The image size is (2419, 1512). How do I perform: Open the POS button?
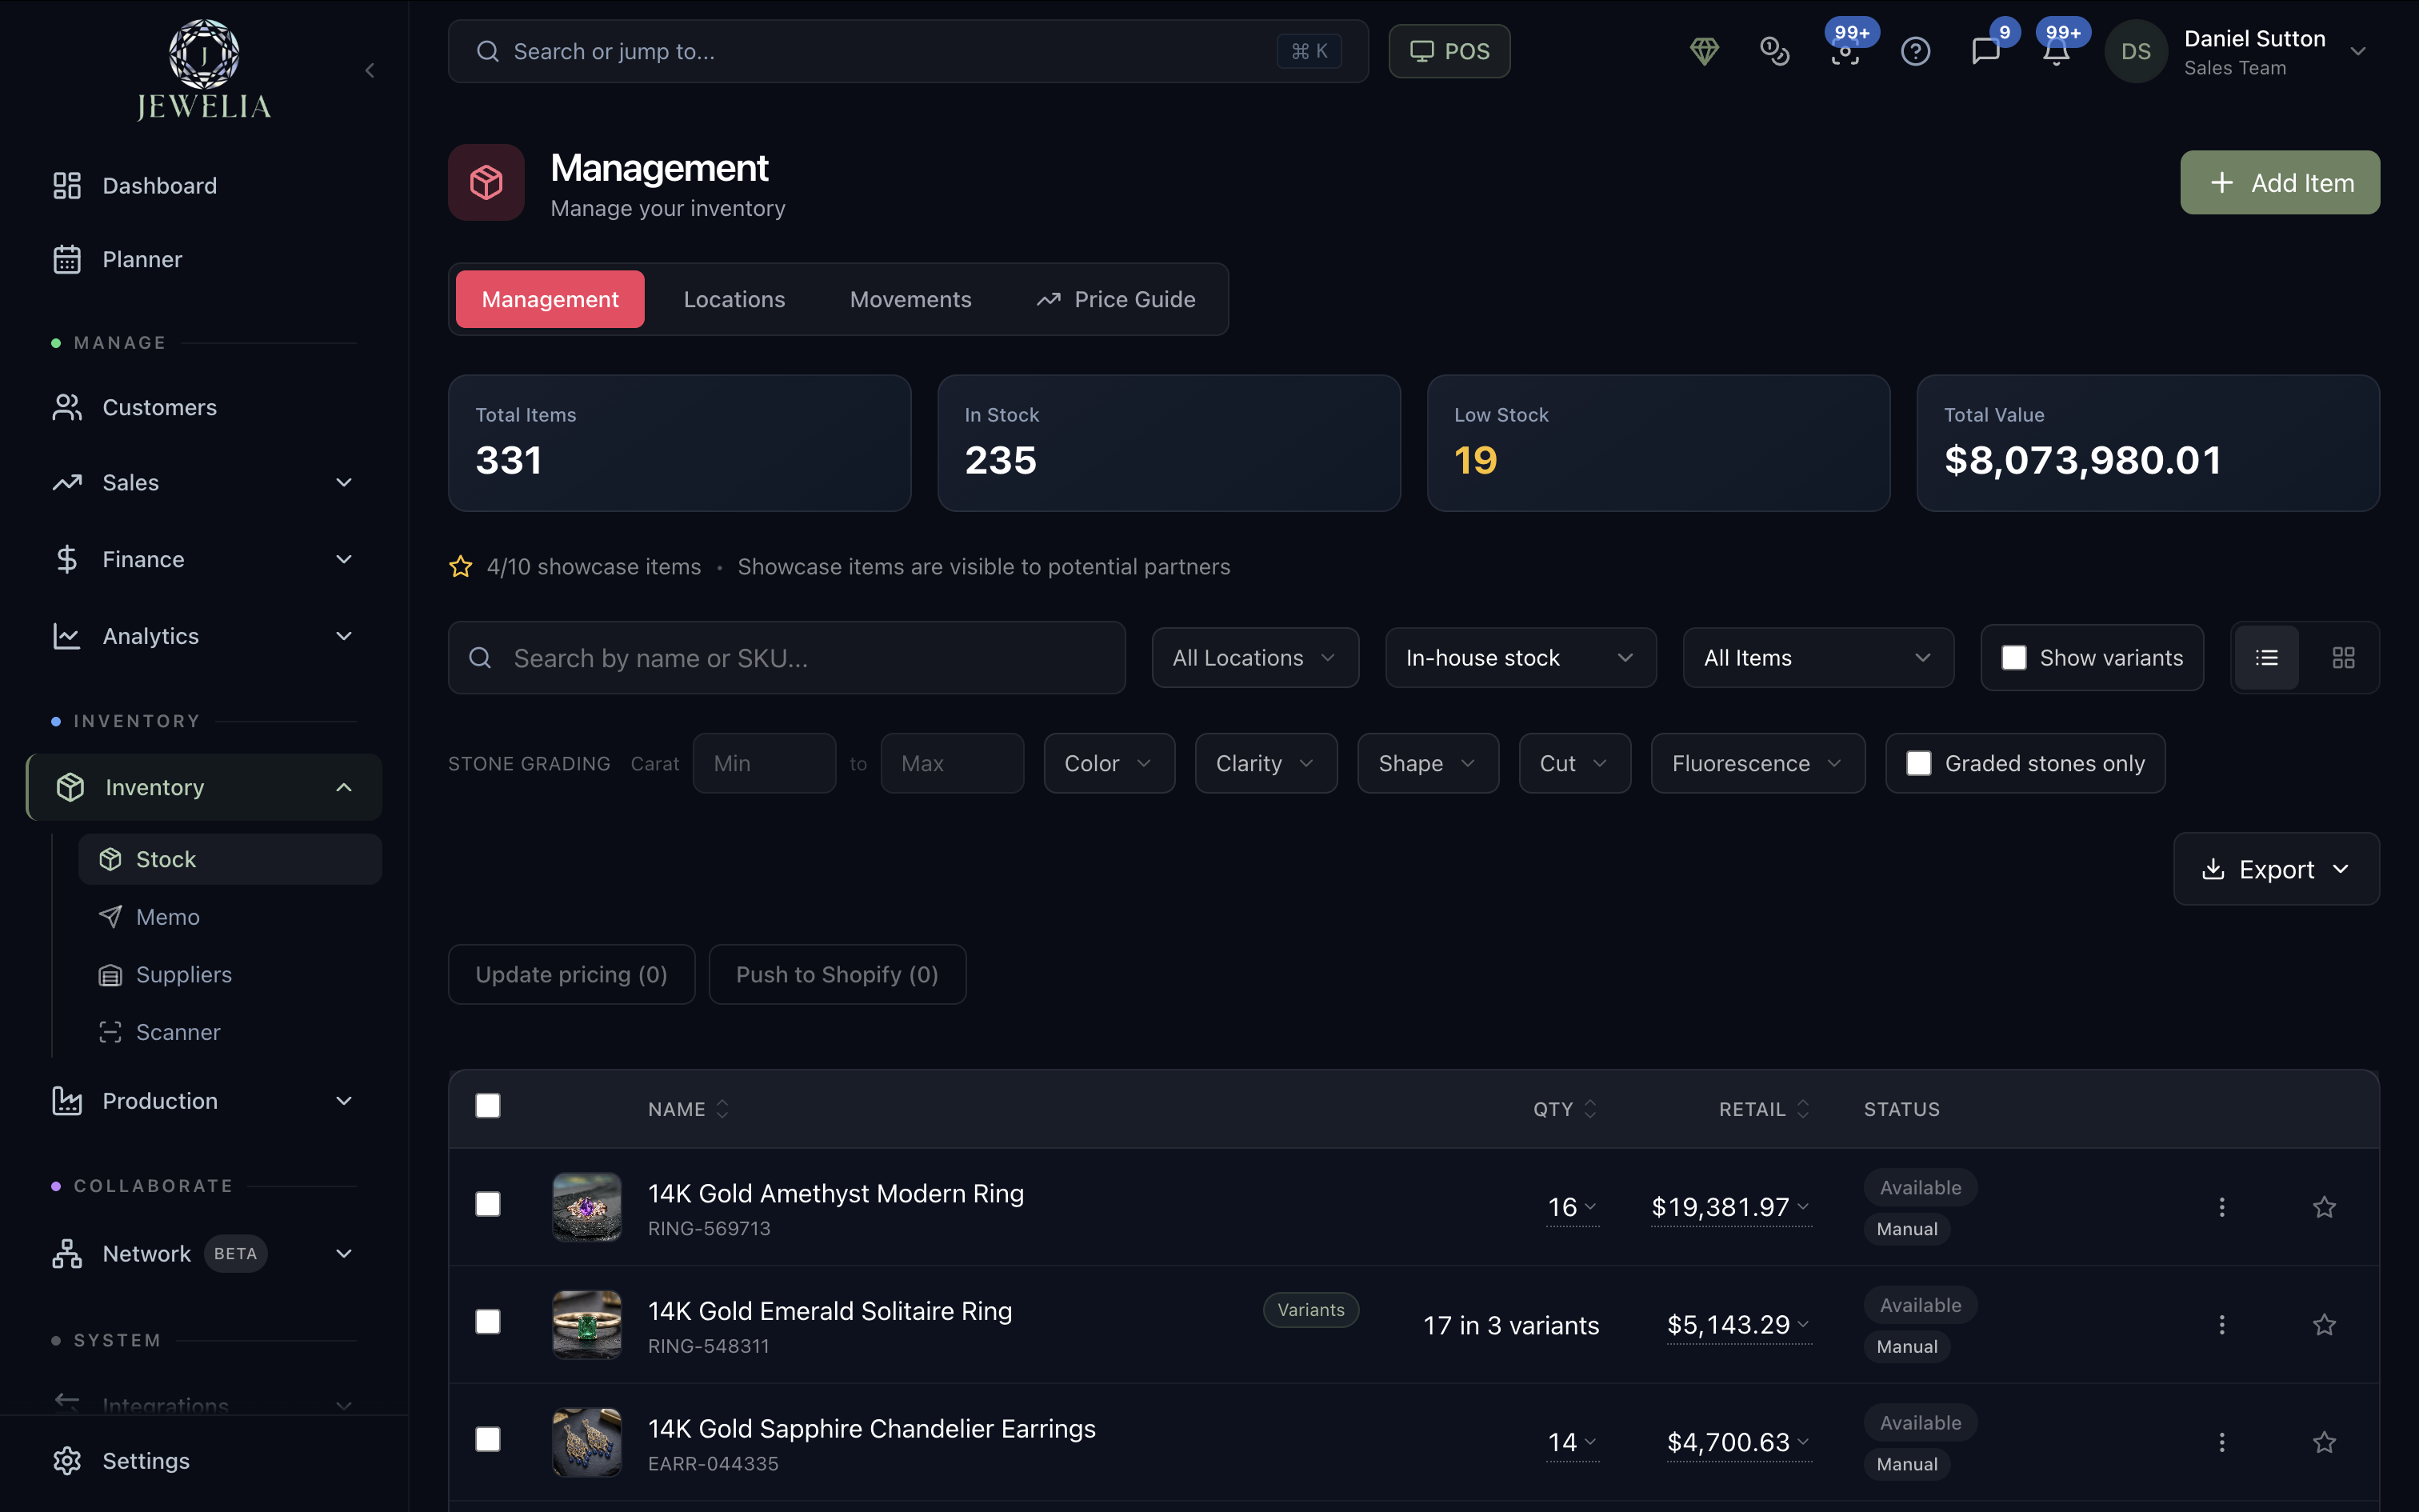[1449, 51]
